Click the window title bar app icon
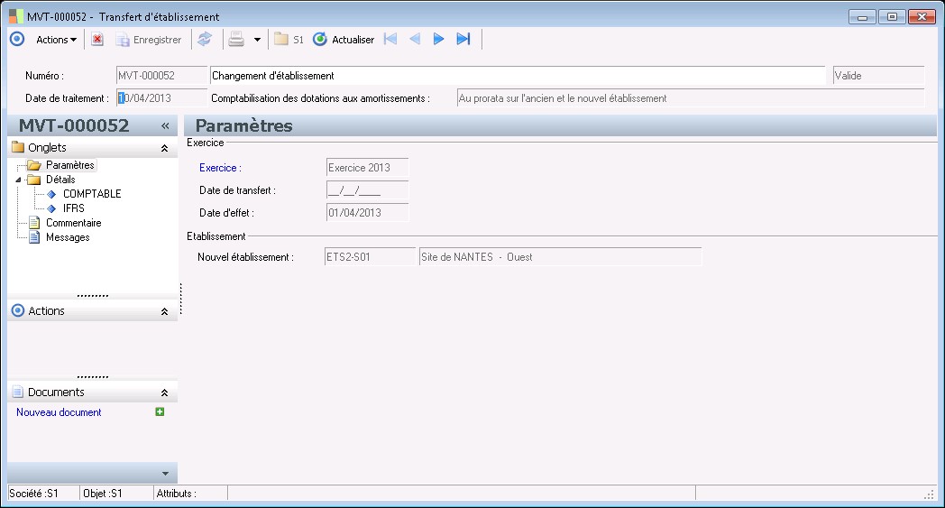 [15, 16]
